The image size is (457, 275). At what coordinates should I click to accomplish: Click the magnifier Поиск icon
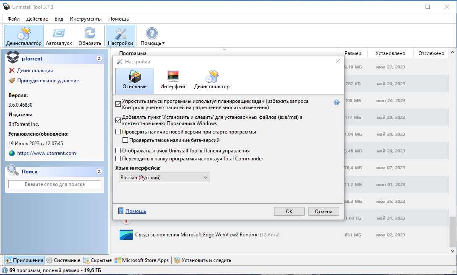tap(13, 170)
